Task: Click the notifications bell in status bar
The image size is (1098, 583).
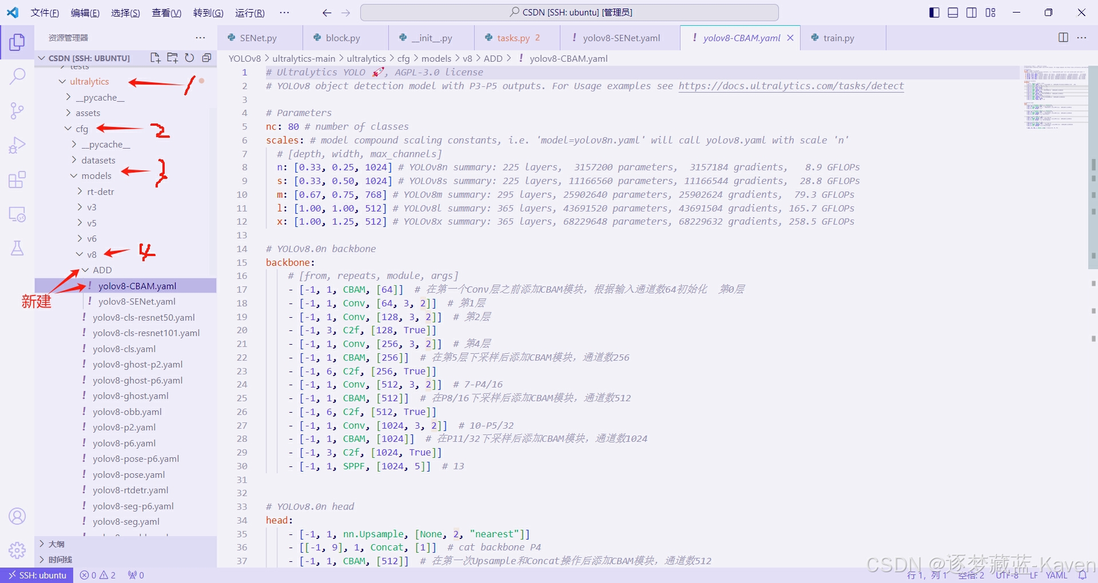Action: [x=1082, y=575]
